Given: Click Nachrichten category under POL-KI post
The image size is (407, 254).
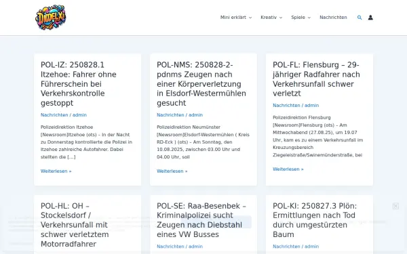Looking at the screenshot, I should [286, 247].
